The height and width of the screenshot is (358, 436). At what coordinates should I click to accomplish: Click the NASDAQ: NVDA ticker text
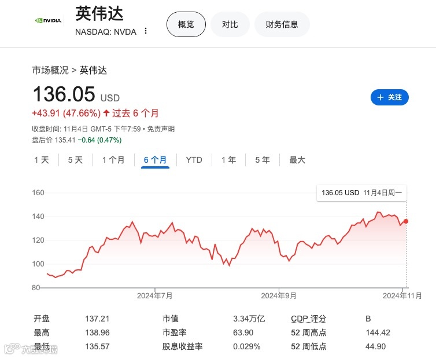[x=106, y=32]
